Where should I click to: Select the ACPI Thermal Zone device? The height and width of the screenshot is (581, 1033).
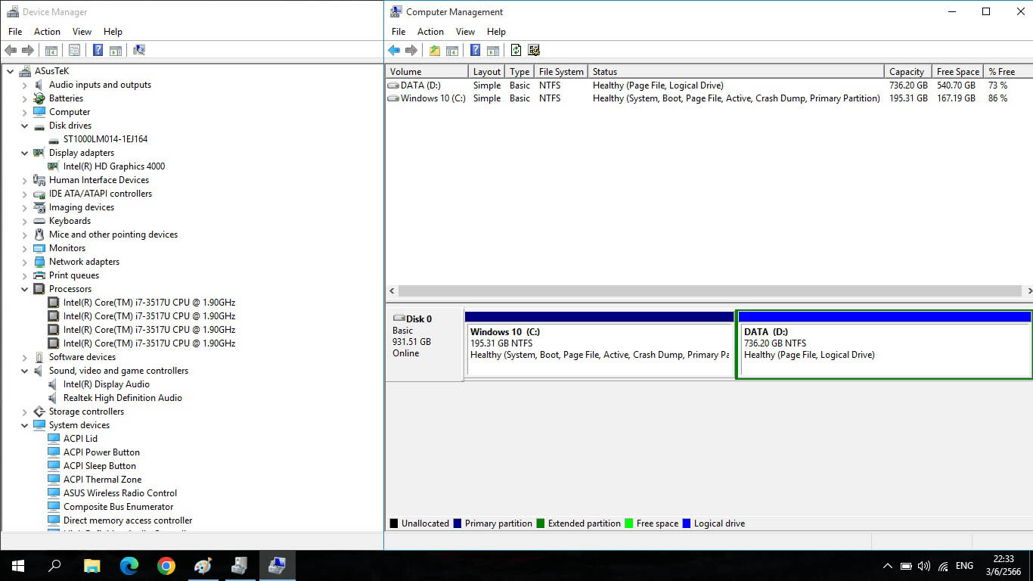tap(102, 480)
